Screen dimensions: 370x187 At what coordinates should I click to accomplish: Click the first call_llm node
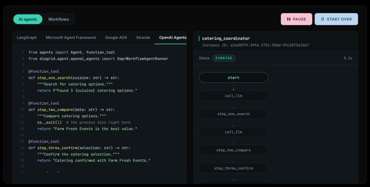coord(233,95)
